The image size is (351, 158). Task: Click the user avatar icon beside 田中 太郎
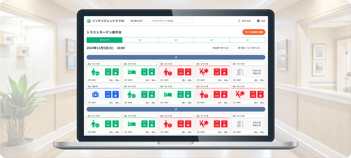point(239,21)
